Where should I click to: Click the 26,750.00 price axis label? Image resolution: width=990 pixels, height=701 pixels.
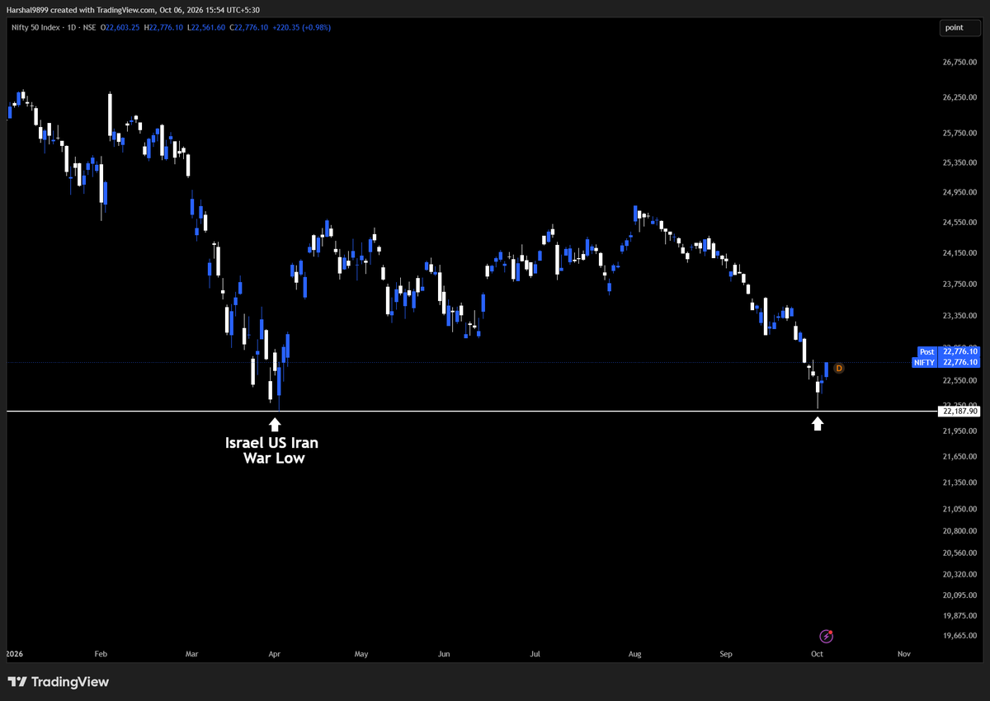tap(960, 62)
